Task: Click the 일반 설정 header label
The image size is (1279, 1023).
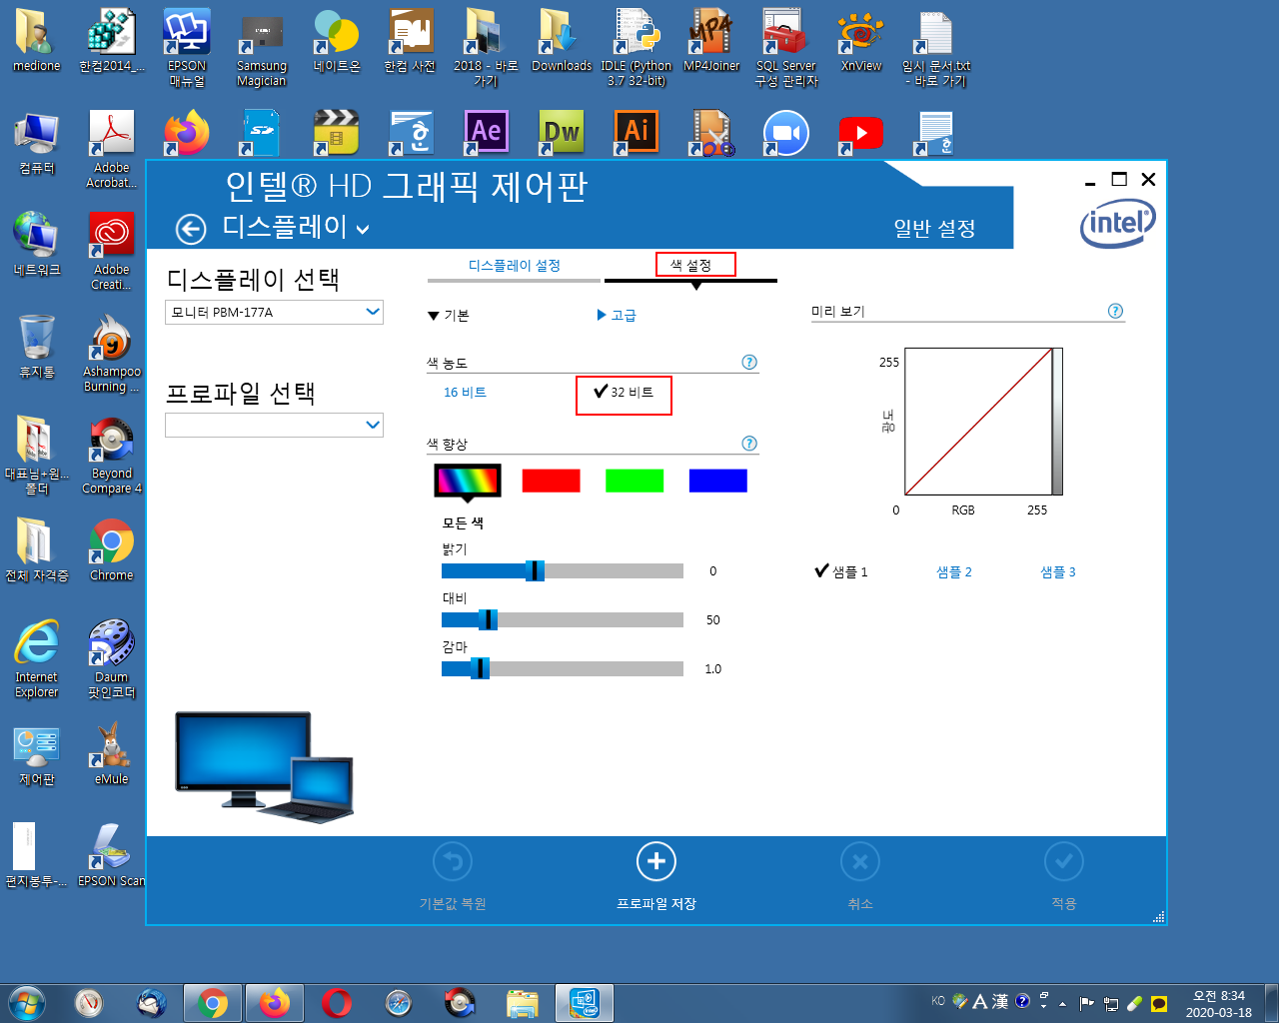Action: point(934,228)
